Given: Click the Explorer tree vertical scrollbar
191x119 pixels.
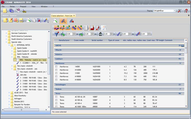Looking at the screenshot, I should pyautogui.click(x=49, y=58).
